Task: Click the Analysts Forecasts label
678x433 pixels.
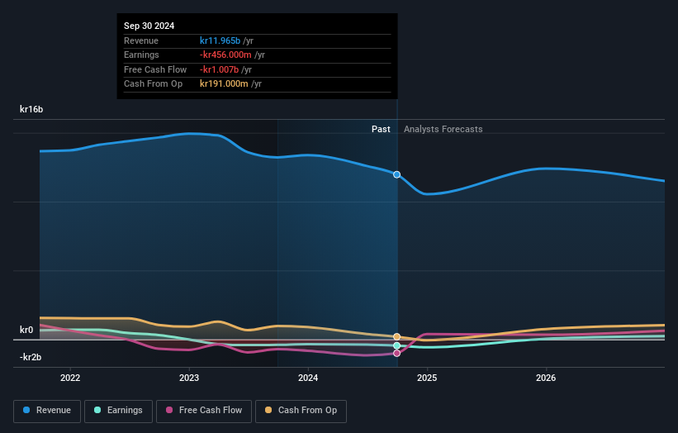Action: coord(443,129)
